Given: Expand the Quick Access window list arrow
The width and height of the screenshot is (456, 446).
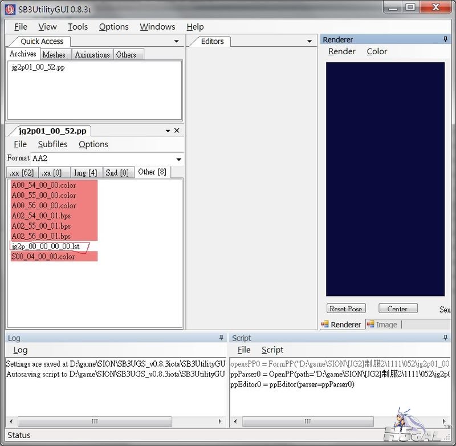Looking at the screenshot, I should click(x=177, y=41).
